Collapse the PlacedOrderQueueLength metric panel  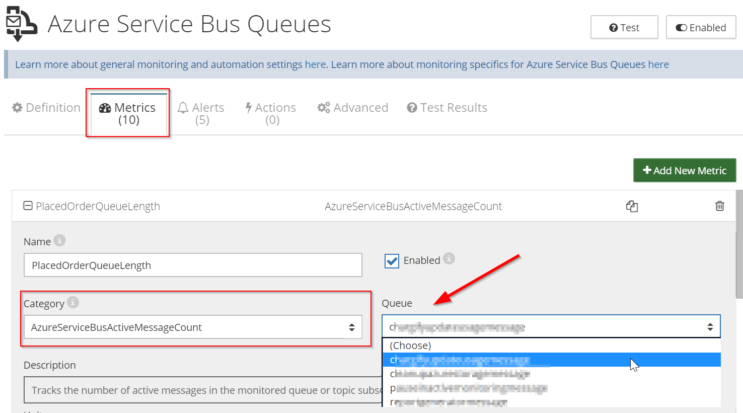click(28, 206)
